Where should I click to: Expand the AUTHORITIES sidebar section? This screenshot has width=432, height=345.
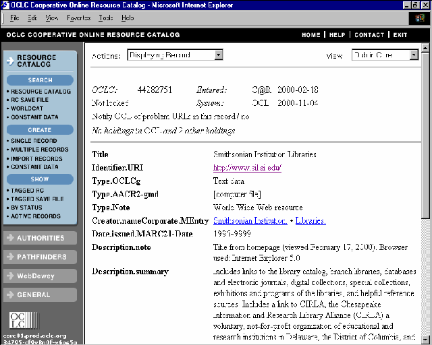39,238
